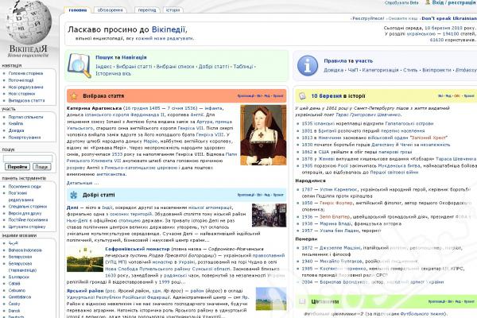
Task: Click the calendar icon beside 10 березня в історії
Action: tap(302, 96)
